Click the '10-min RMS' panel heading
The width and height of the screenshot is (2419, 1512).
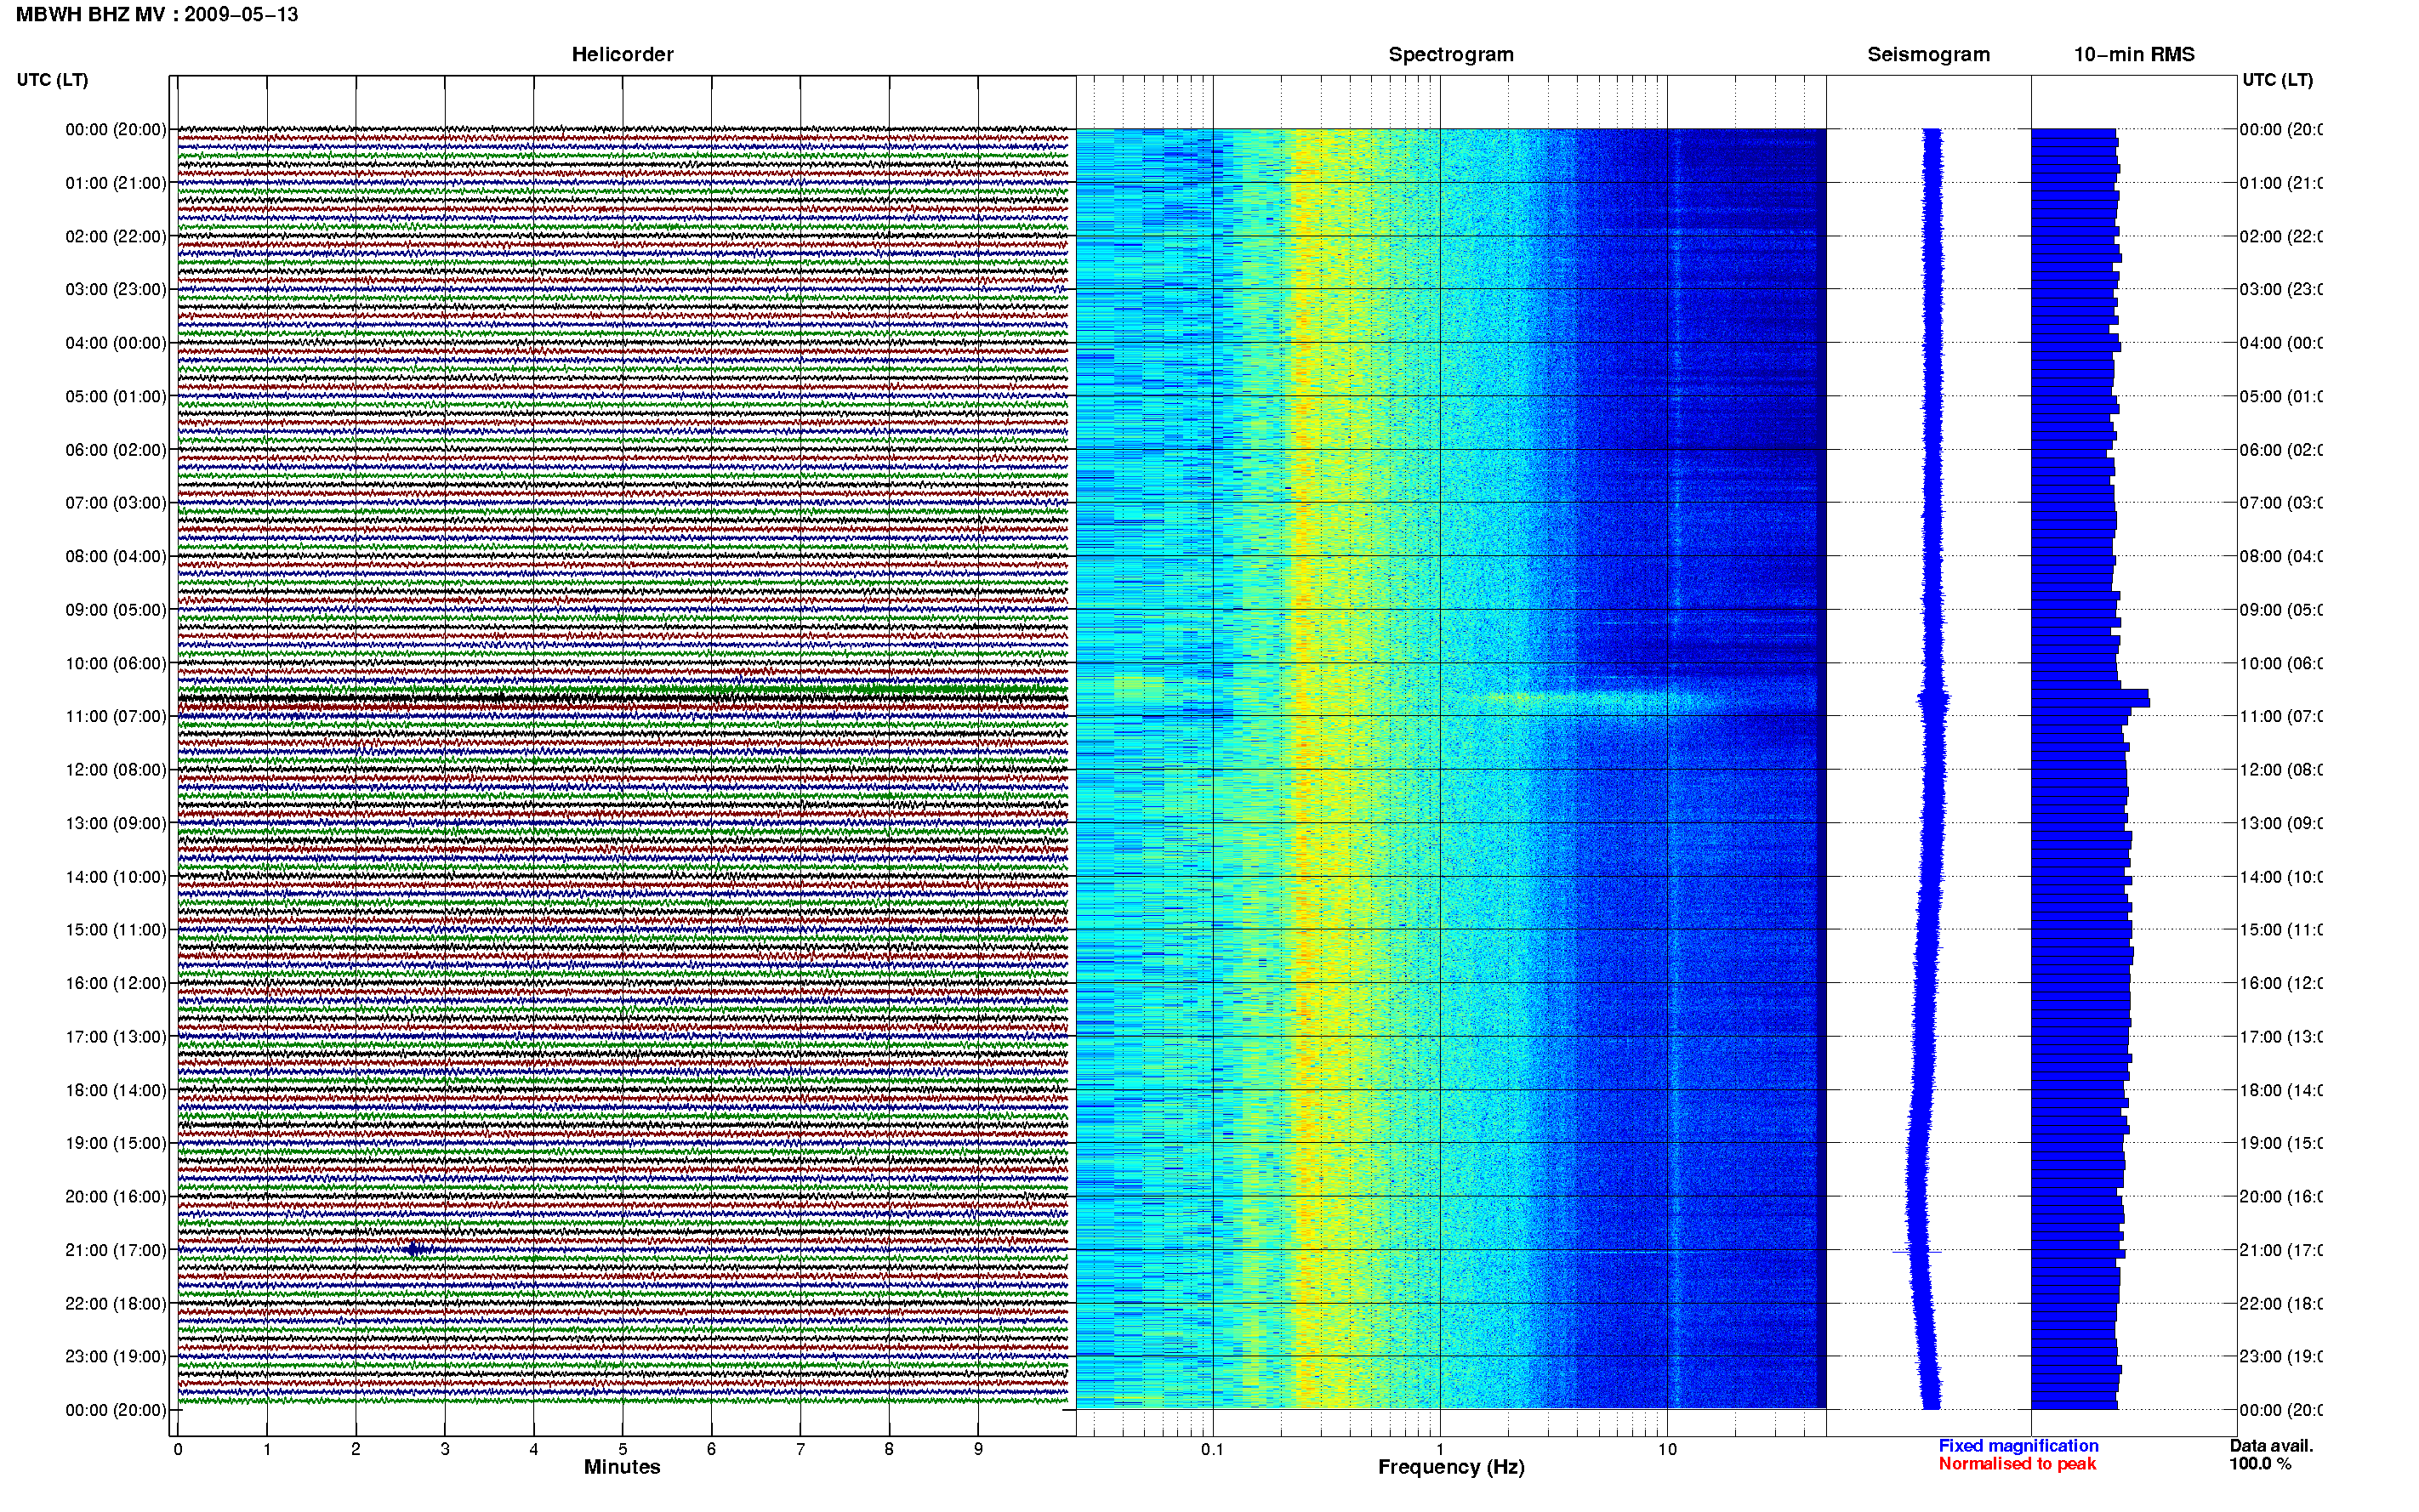point(2134,54)
